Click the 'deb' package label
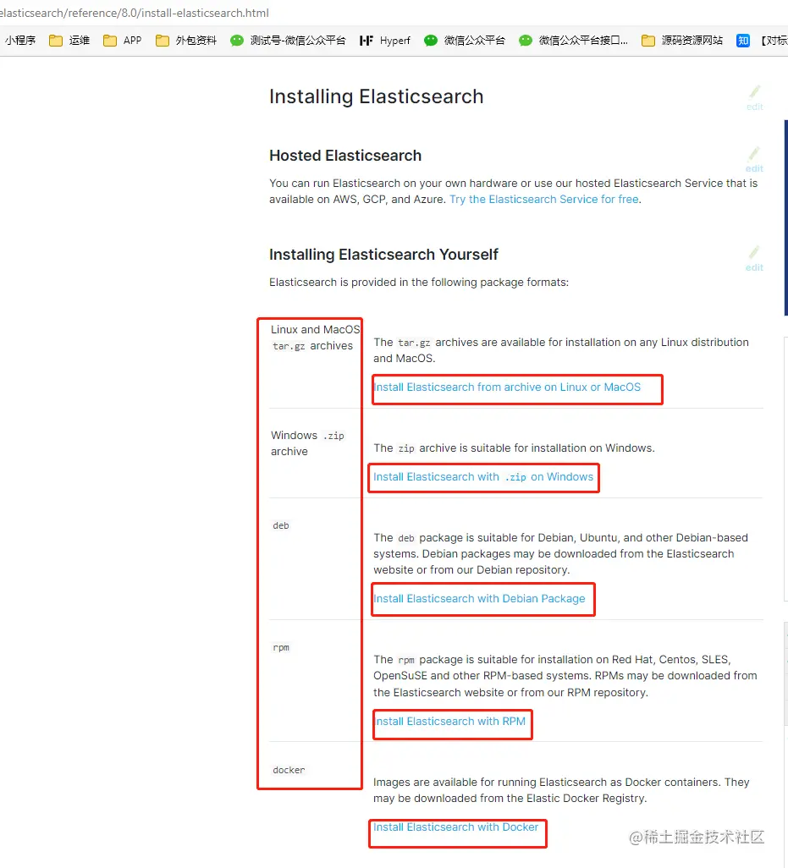Image resolution: width=788 pixels, height=868 pixels. coord(281,525)
